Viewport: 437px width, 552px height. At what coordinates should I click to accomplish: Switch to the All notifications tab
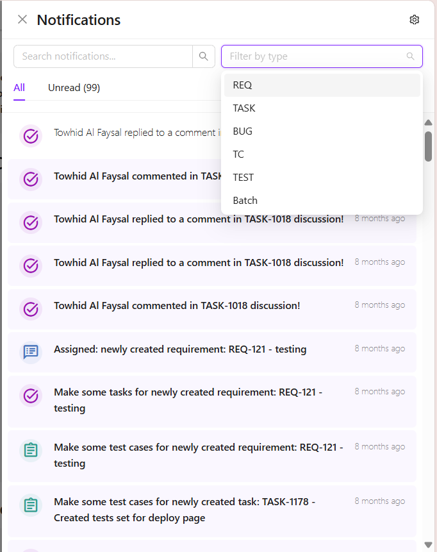pyautogui.click(x=19, y=88)
